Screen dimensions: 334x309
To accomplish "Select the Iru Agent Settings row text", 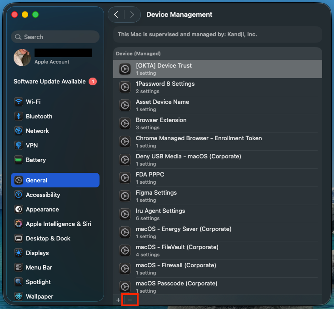I will (x=160, y=211).
